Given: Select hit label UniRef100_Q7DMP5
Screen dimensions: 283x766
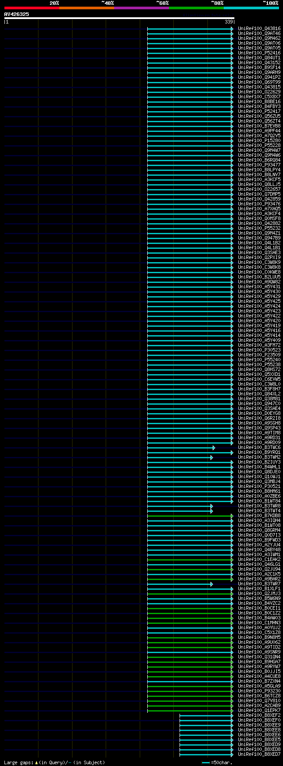Looking at the screenshot, I should click(x=259, y=194).
